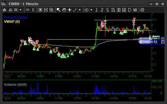Expand the dropdown arrow after the settings icon
Image resolution: width=167 pixels, height=104 pixels.
click(x=21, y=10)
